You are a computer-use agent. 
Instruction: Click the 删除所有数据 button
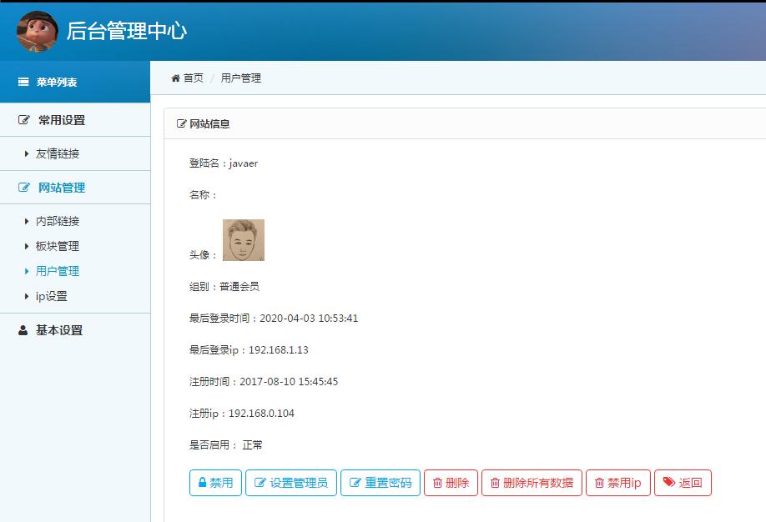(531, 482)
